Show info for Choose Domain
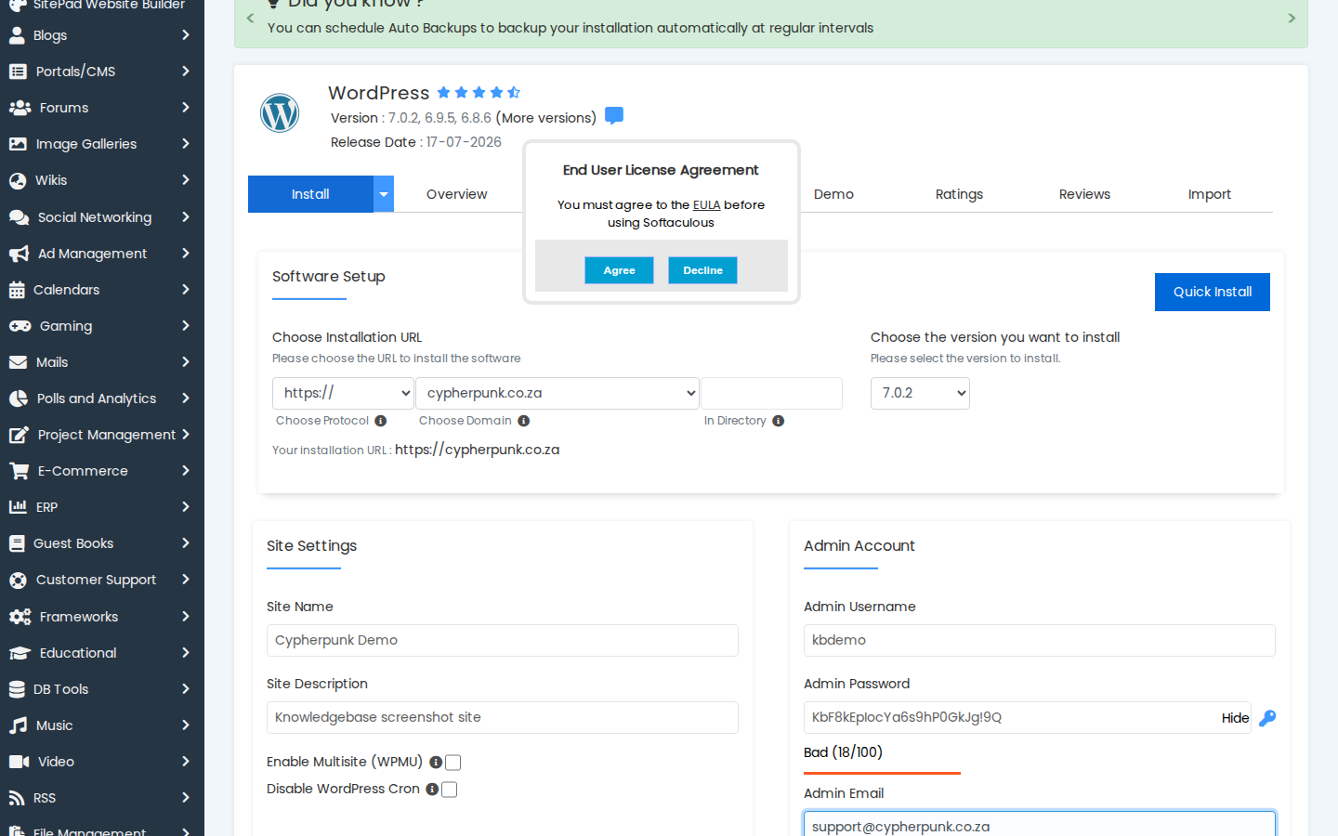1338x836 pixels. tap(524, 421)
